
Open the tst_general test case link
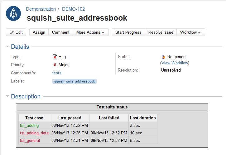pos(30,141)
